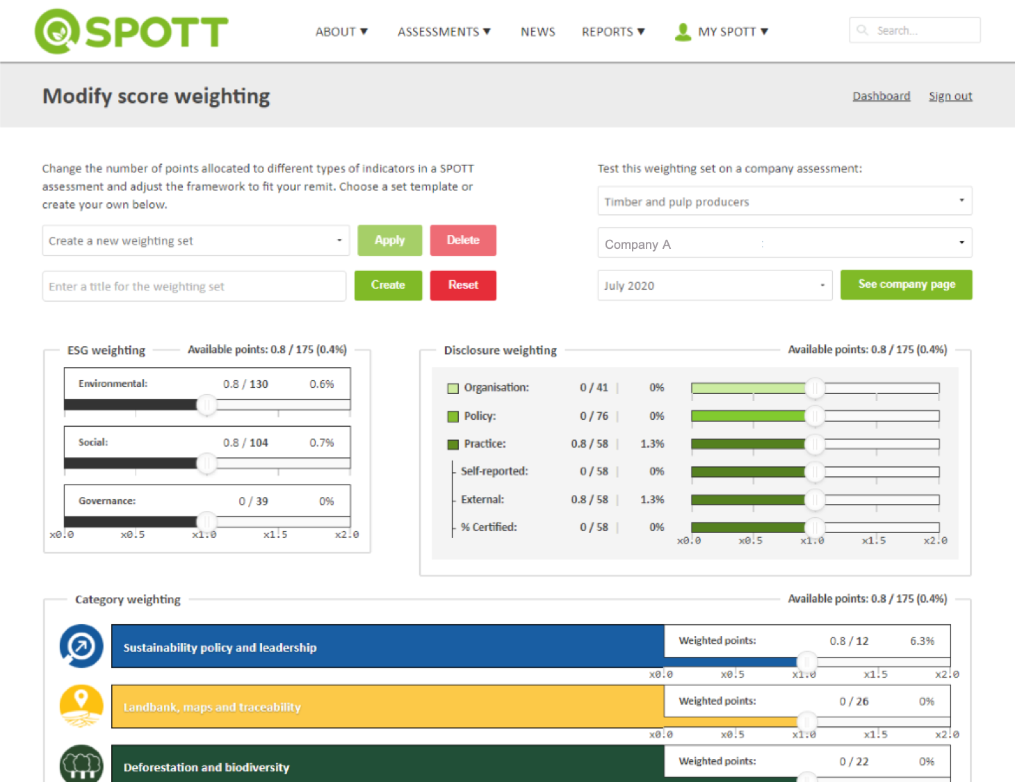Click the SPOTT logo
Screen dimensions: 1015x782
pyautogui.click(x=130, y=31)
